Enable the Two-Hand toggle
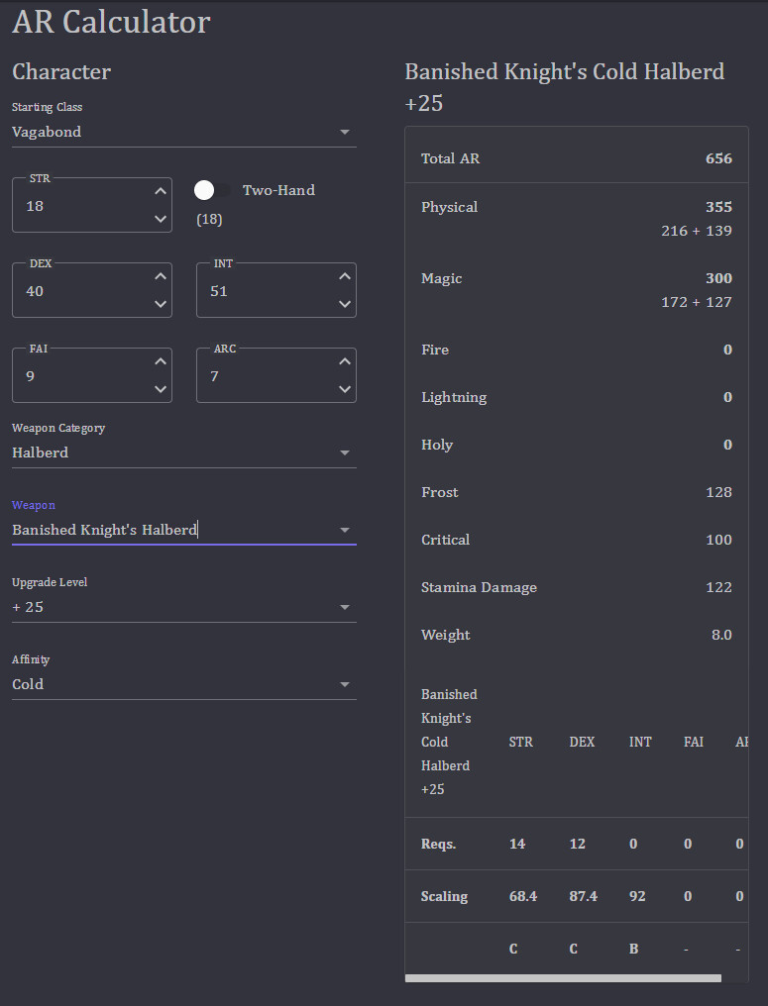The image size is (768, 1006). pyautogui.click(x=204, y=189)
